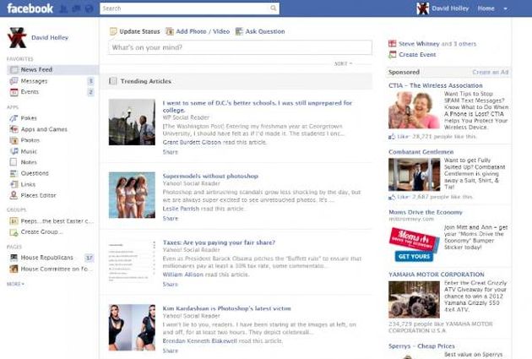Open News Feed in sidebar
The height and width of the screenshot is (359, 532).
pyautogui.click(x=52, y=69)
